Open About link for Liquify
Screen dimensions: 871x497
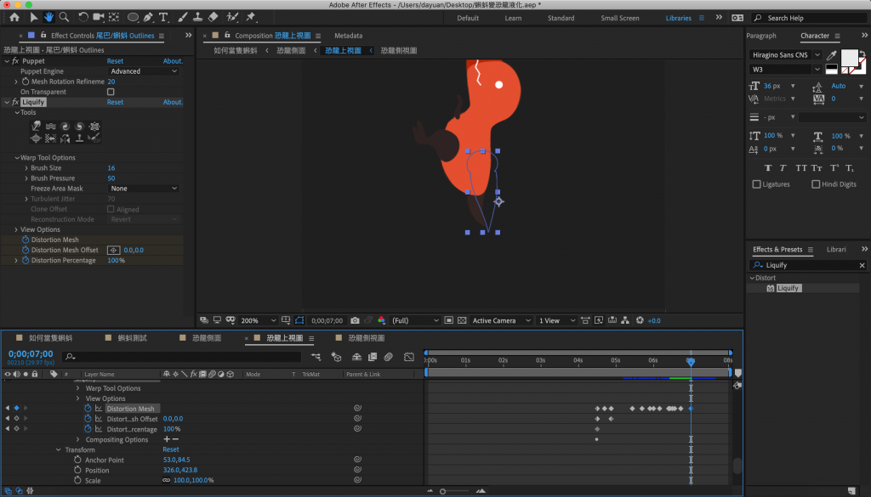(173, 102)
